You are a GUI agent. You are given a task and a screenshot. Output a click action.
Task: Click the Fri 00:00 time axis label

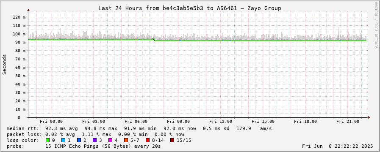point(51,121)
